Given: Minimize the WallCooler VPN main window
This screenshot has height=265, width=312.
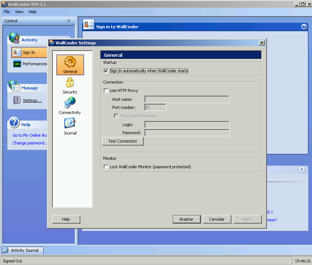Looking at the screenshot, I should (297, 4).
